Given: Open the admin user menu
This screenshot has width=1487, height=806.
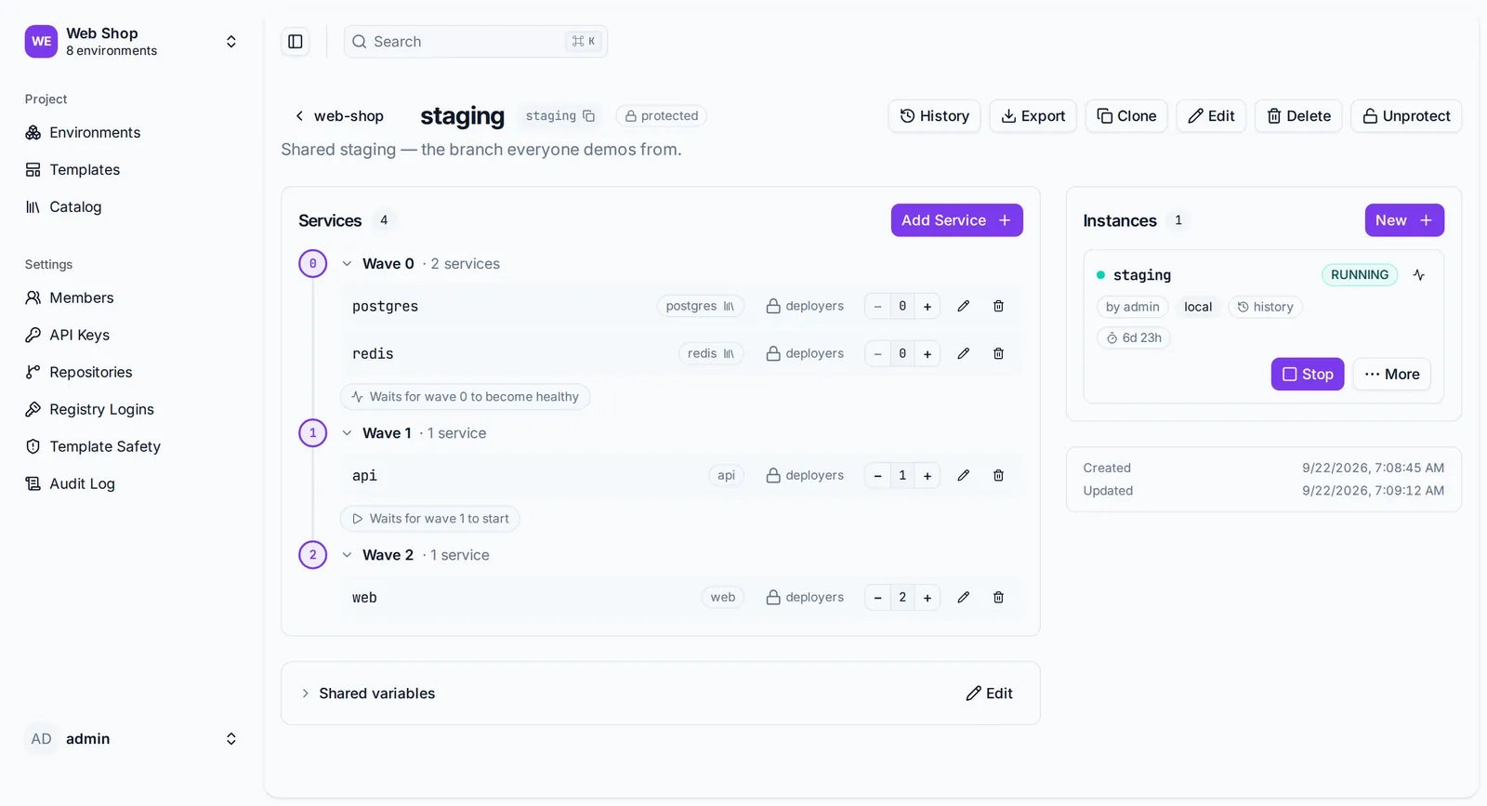Looking at the screenshot, I should 131,739.
